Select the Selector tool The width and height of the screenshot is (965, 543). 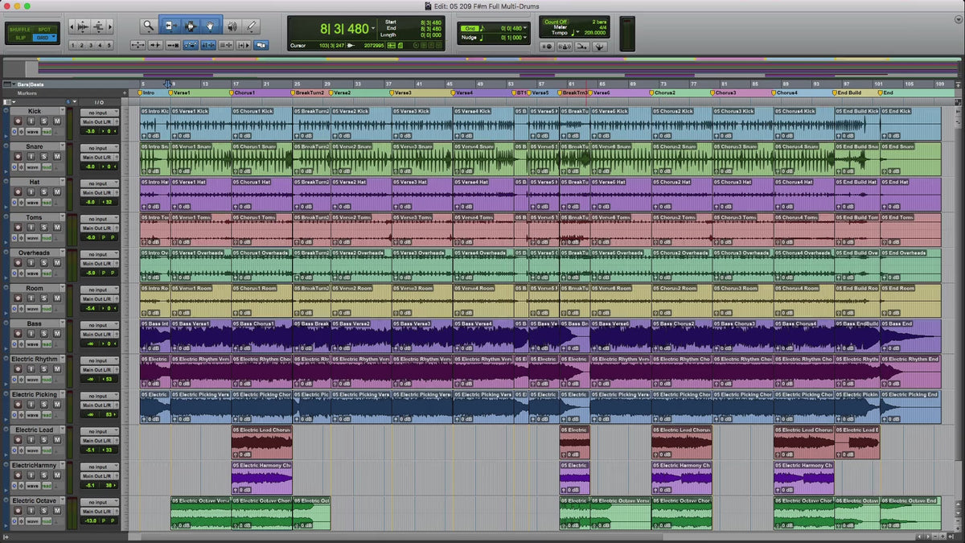point(190,27)
